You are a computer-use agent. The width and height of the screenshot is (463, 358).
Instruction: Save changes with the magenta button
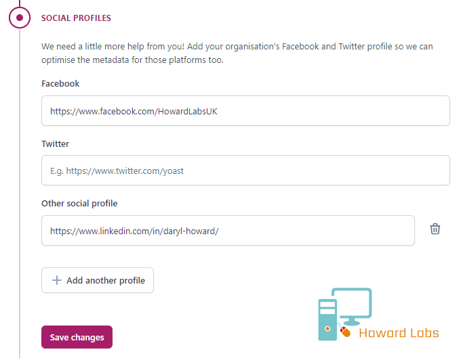click(x=77, y=337)
